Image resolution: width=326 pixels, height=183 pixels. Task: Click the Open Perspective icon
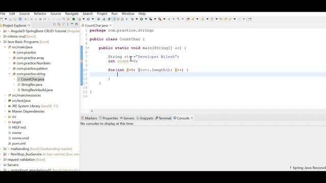[x=250, y=19]
